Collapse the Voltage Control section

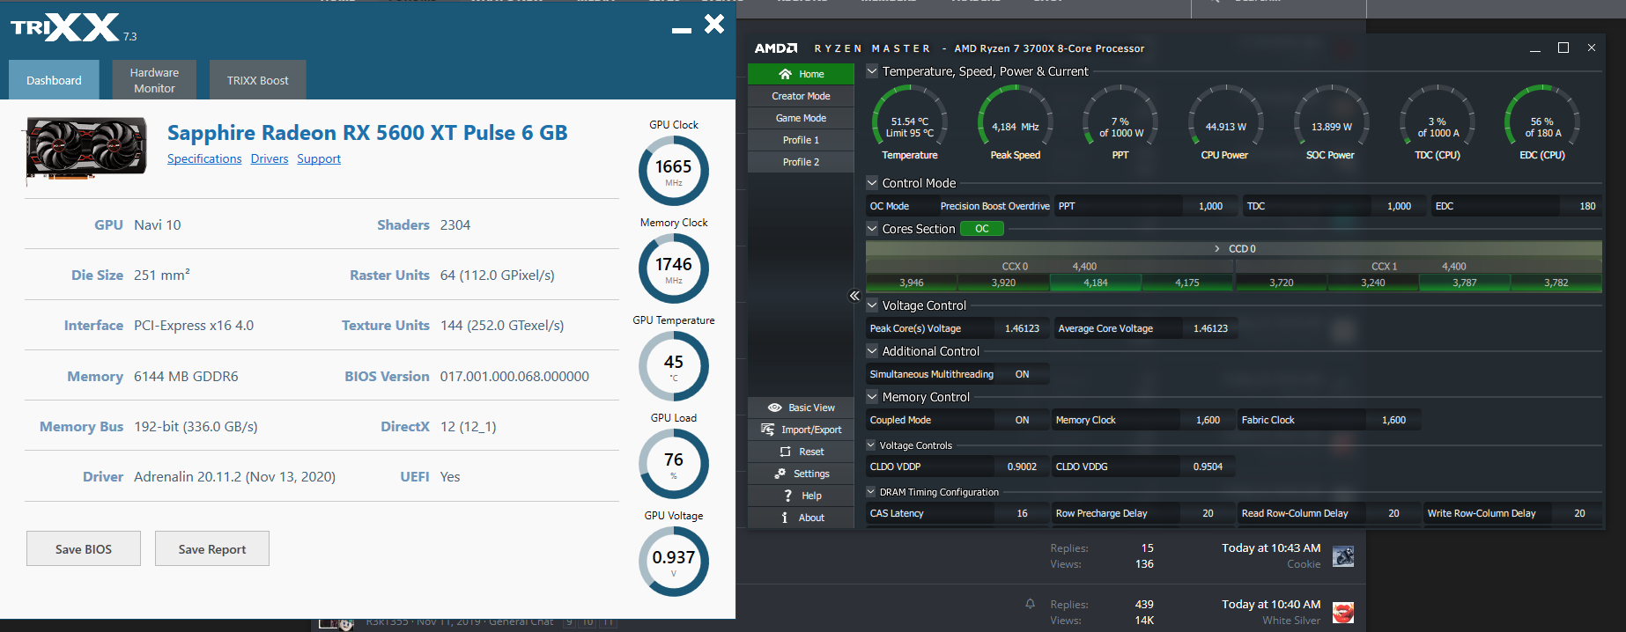pos(872,305)
